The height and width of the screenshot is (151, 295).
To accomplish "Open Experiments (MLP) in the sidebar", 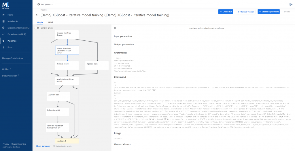I will point(16,34).
